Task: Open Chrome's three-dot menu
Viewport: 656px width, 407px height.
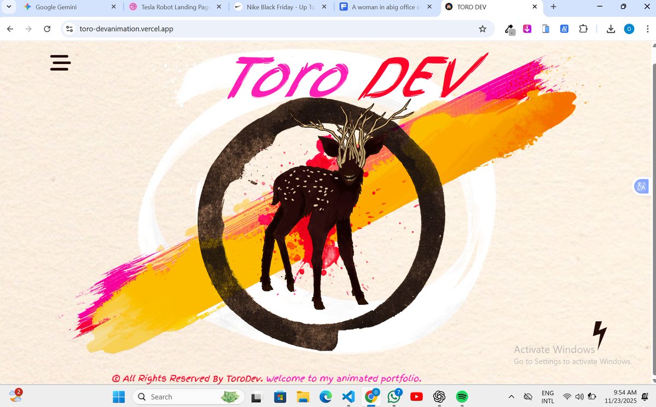Action: pyautogui.click(x=647, y=29)
